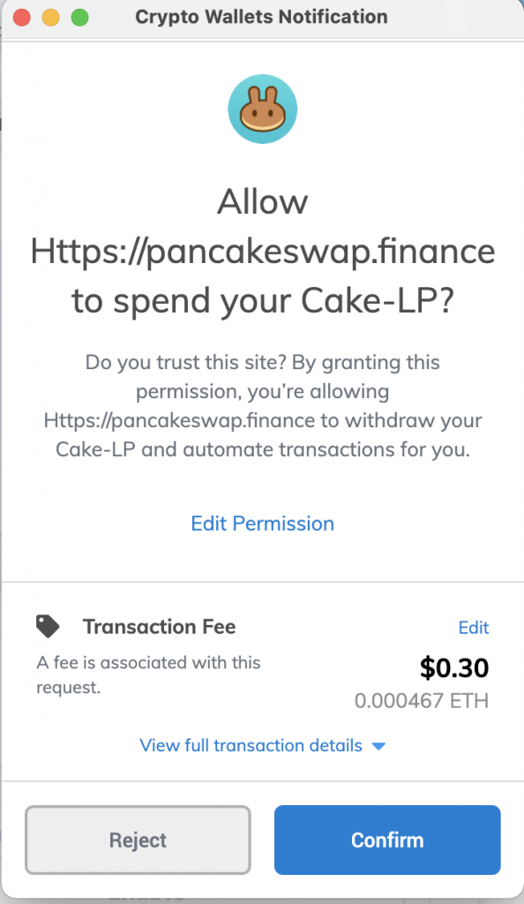Viewport: 524px width, 904px height.
Task: Click the PancakeSwap bunny logo
Action: tap(263, 109)
